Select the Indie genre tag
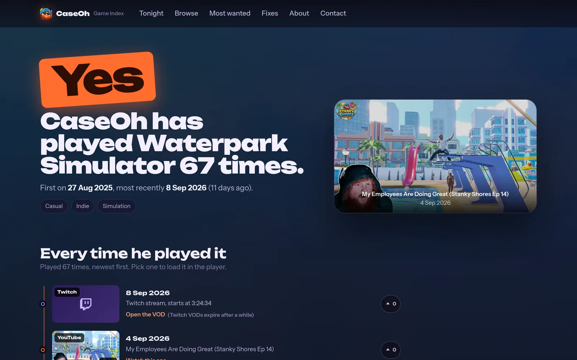This screenshot has width=577, height=360. coord(83,206)
